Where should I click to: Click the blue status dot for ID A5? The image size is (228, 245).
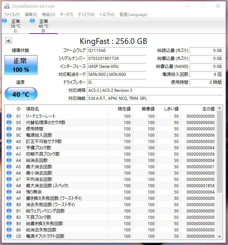coord(9,167)
